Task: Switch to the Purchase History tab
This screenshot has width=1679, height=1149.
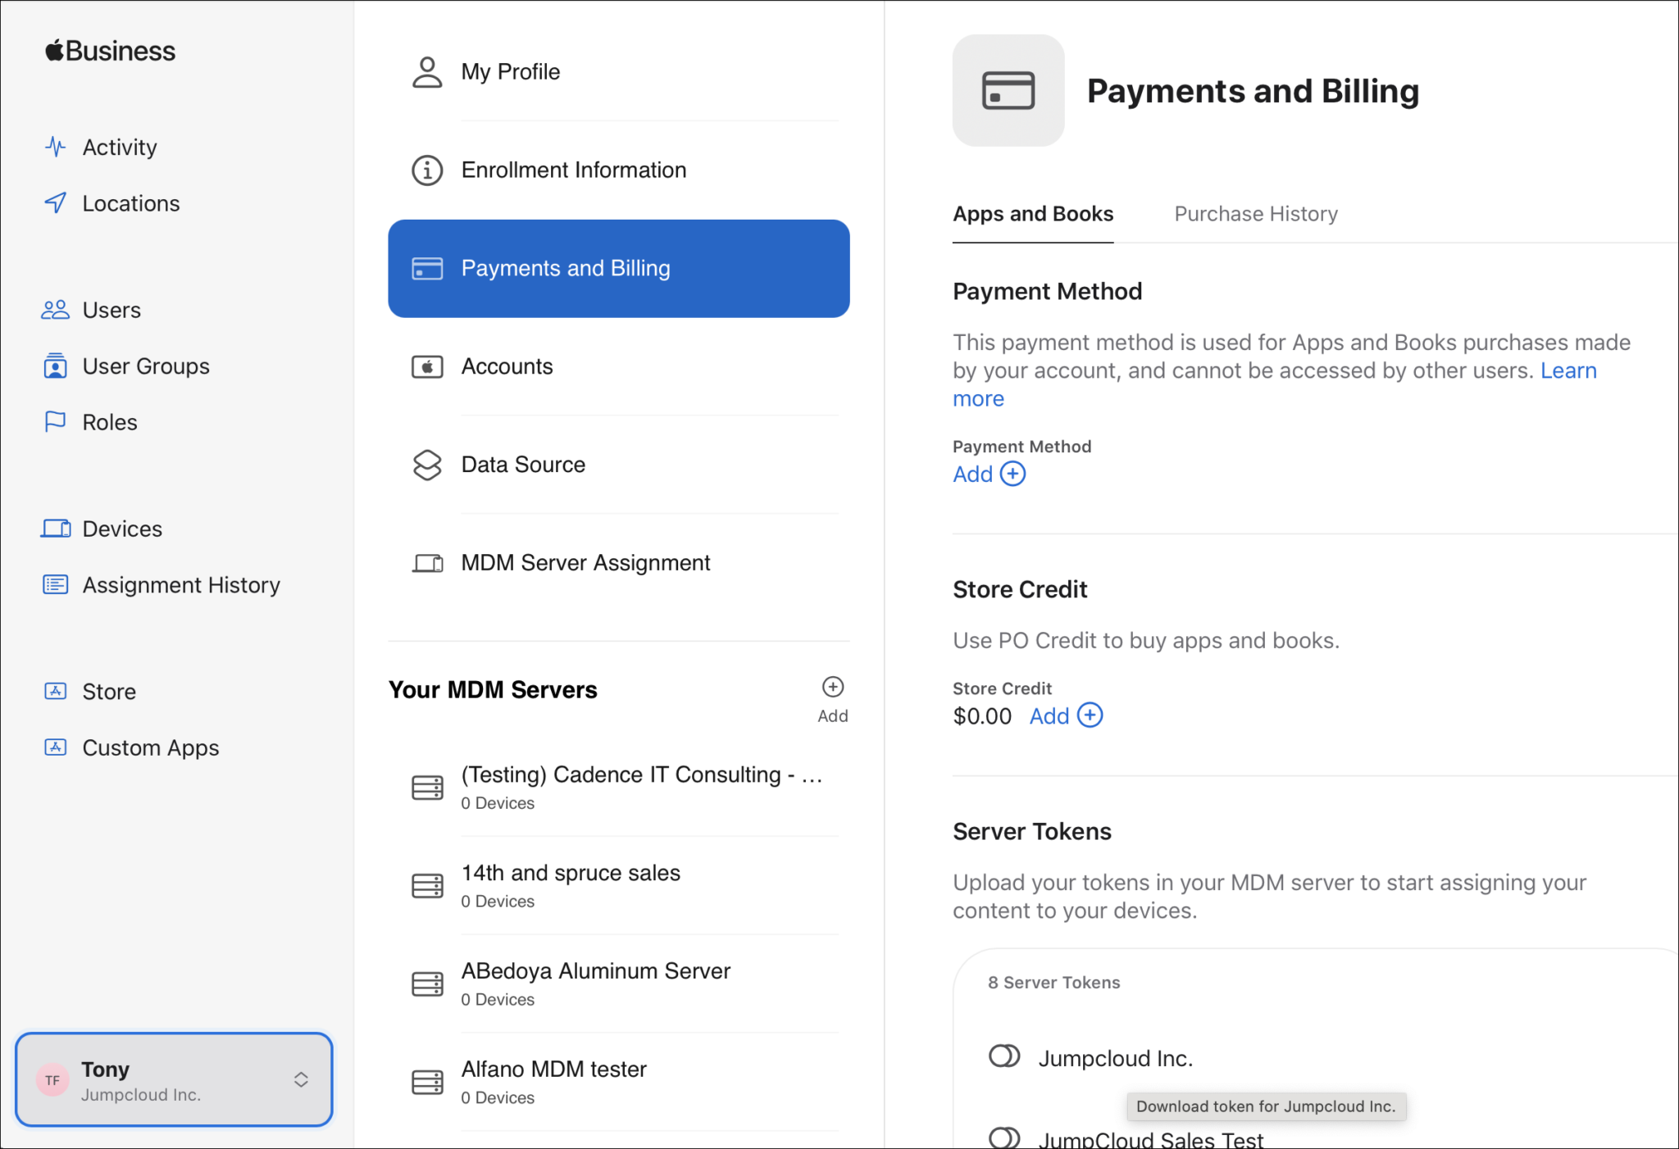Action: coord(1254,214)
